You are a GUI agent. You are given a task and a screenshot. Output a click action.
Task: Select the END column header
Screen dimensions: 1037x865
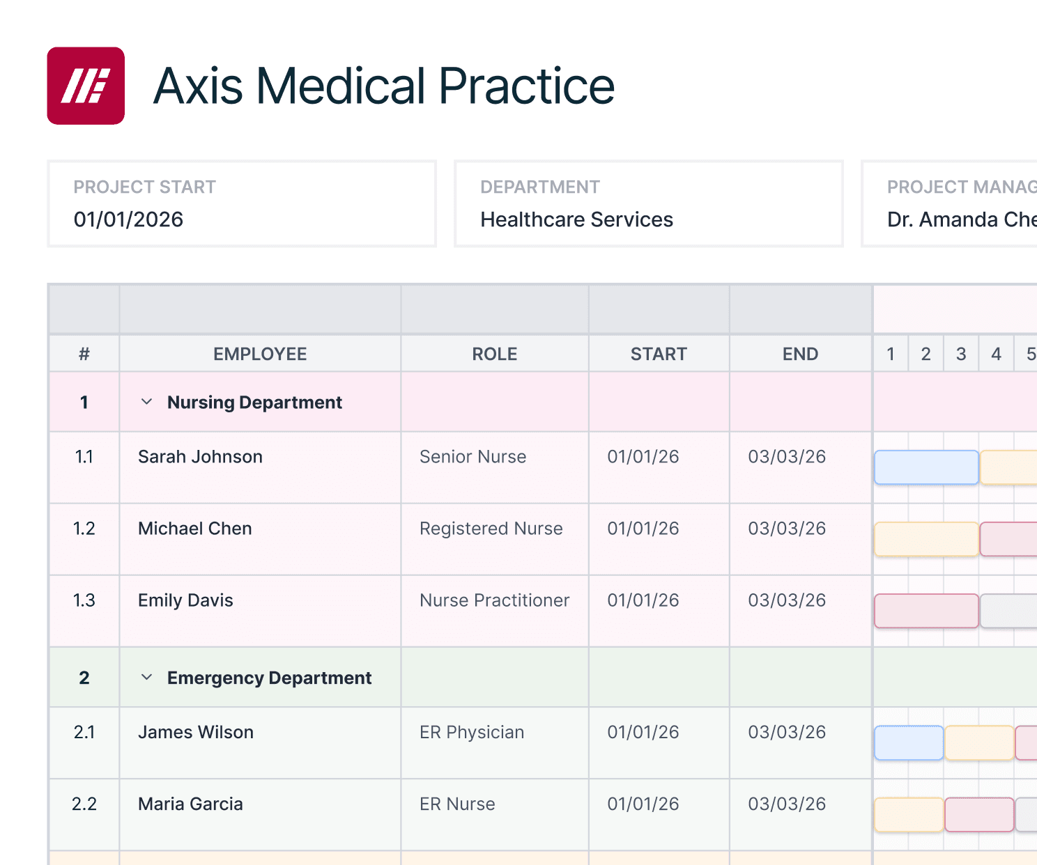coord(800,354)
